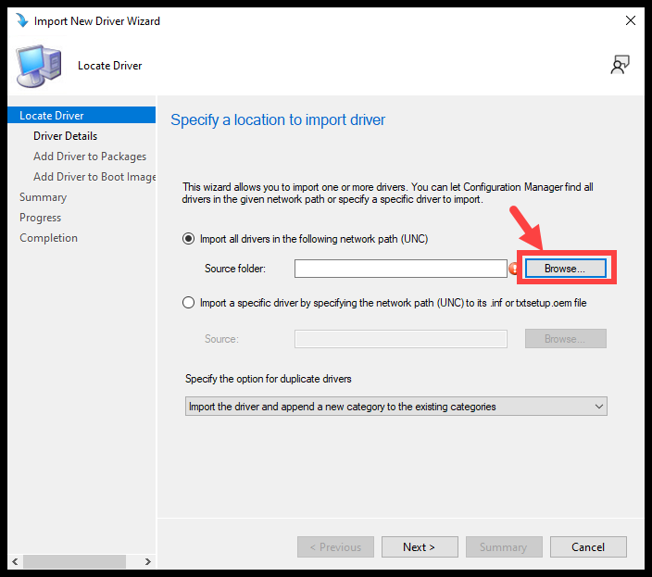The image size is (652, 577).
Task: Click the Summary button at bottom
Action: (504, 547)
